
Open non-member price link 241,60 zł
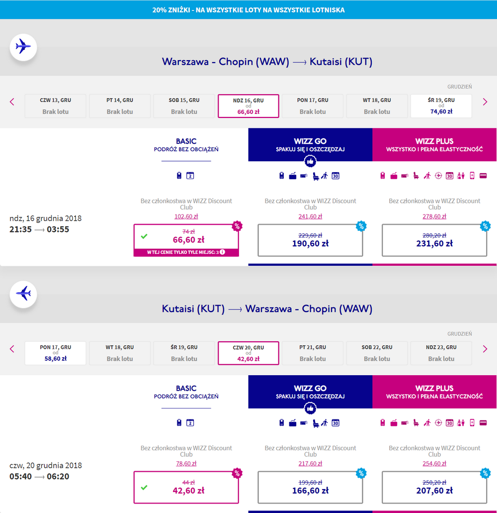[310, 216]
